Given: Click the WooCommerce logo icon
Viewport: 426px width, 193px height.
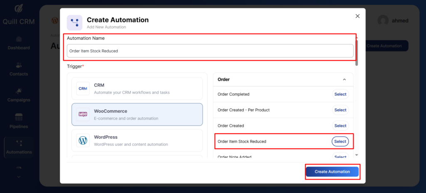Looking at the screenshot, I should coord(83,114).
